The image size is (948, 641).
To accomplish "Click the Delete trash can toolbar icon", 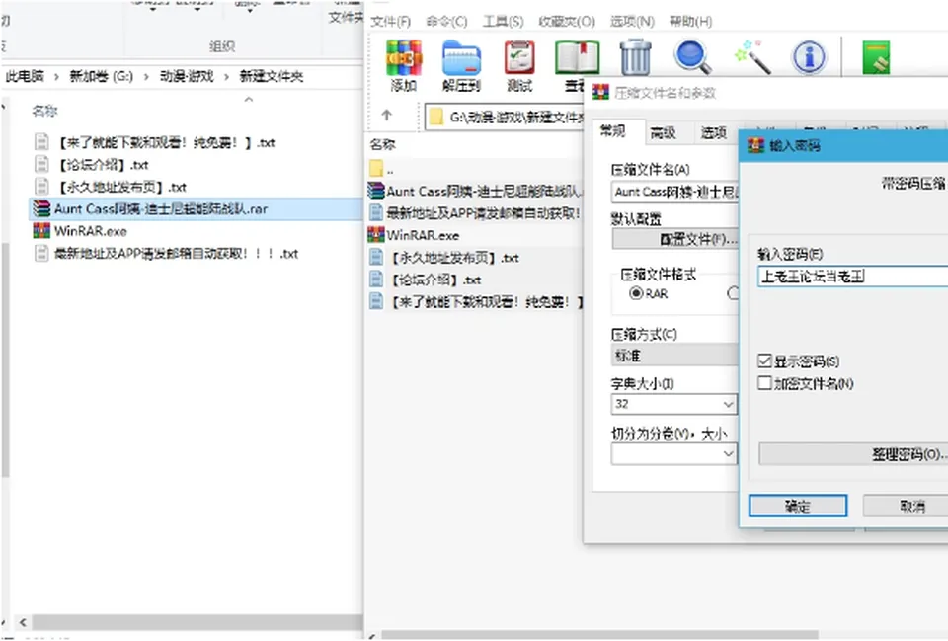I will pos(635,57).
